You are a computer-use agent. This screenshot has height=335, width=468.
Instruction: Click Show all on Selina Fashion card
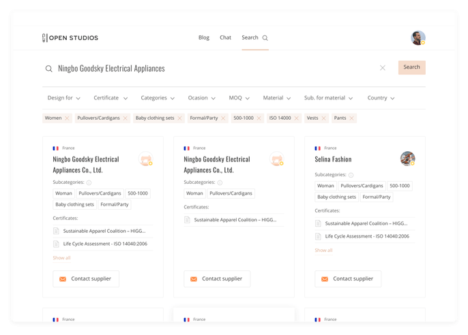coord(323,251)
